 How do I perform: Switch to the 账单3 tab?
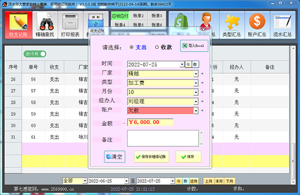[x=157, y=16]
